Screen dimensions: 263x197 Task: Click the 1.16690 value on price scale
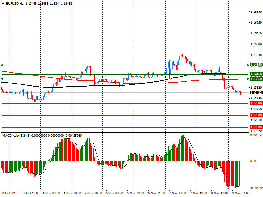point(256,12)
